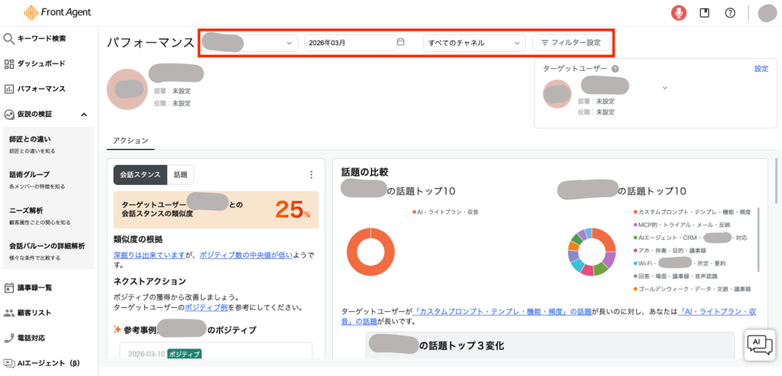Open the three-dot menu in action card
This screenshot has width=782, height=376.
311,175
